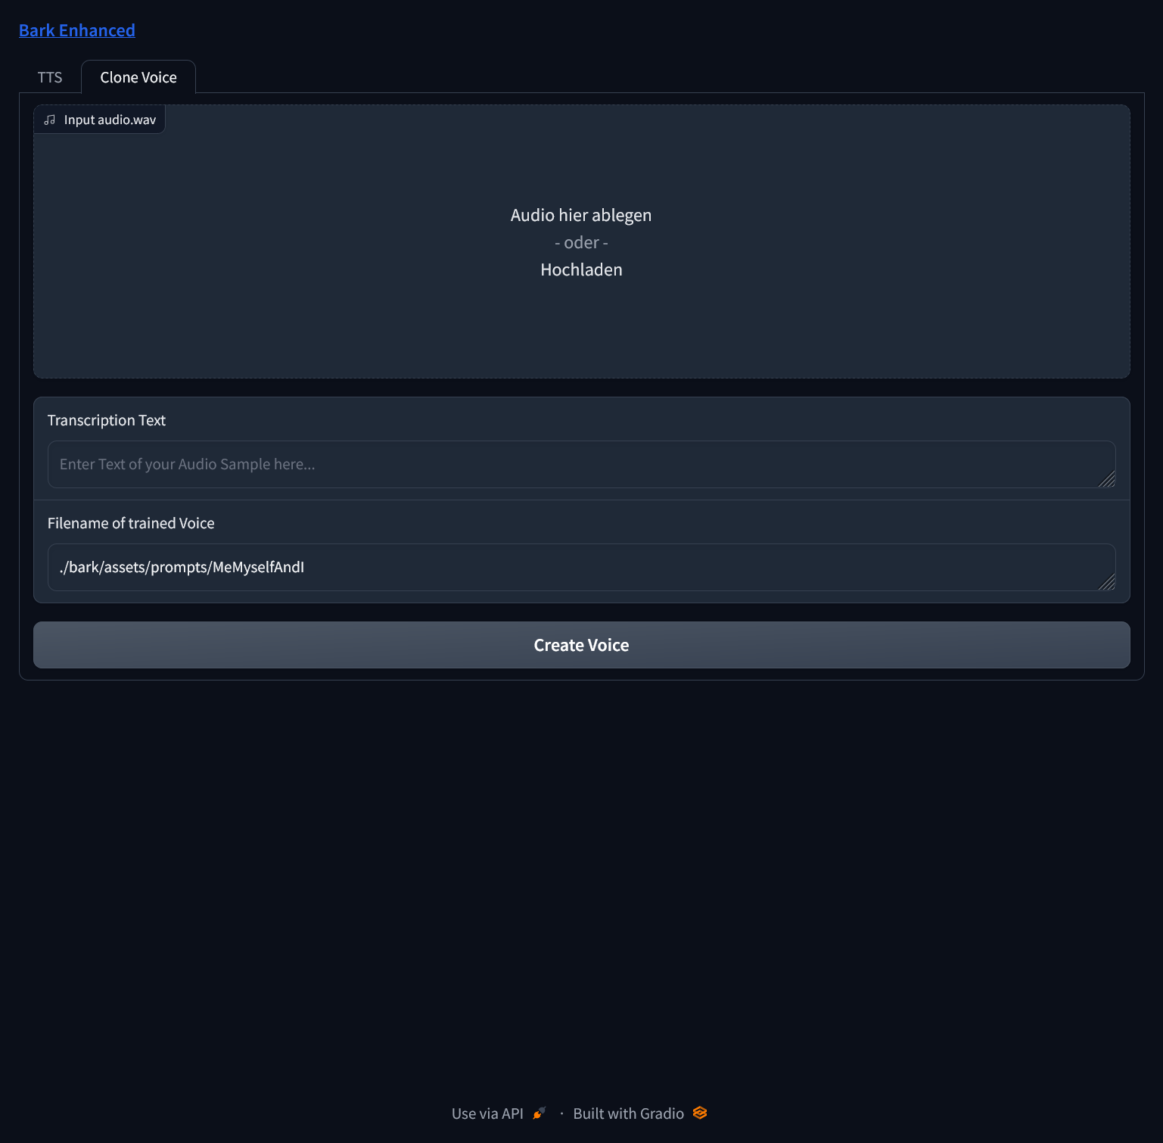
Task: Click the Input audio.wav label
Action: point(110,120)
